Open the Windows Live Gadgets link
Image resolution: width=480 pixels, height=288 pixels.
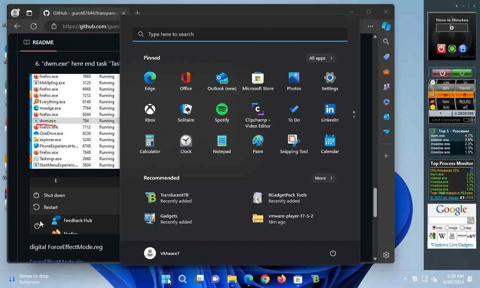click(x=451, y=245)
